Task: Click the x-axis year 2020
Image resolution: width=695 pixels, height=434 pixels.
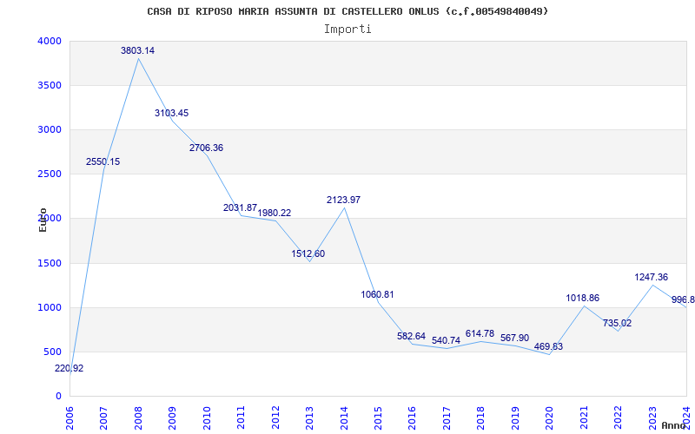Action: [x=550, y=418]
